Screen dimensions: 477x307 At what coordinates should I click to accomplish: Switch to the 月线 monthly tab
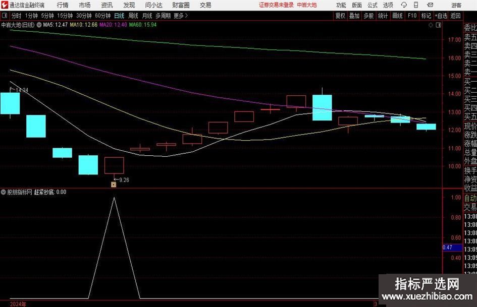(147, 16)
